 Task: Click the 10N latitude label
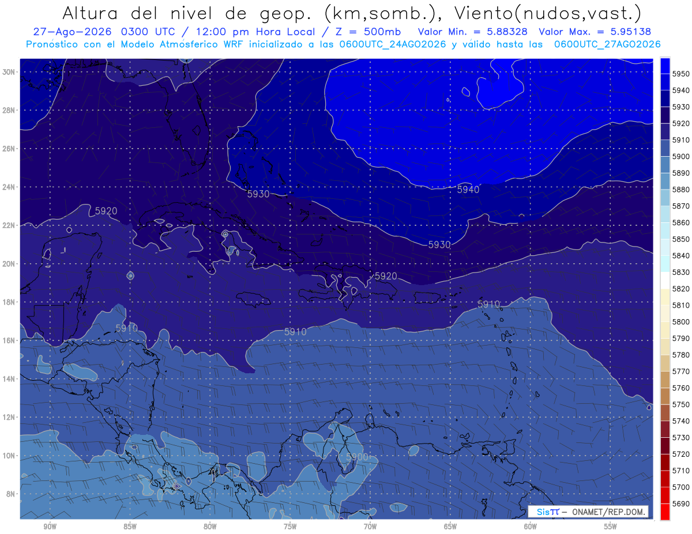9,456
